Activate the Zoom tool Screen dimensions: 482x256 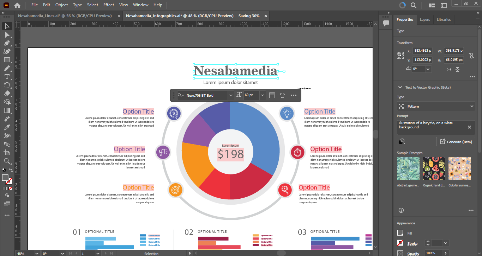click(x=7, y=161)
